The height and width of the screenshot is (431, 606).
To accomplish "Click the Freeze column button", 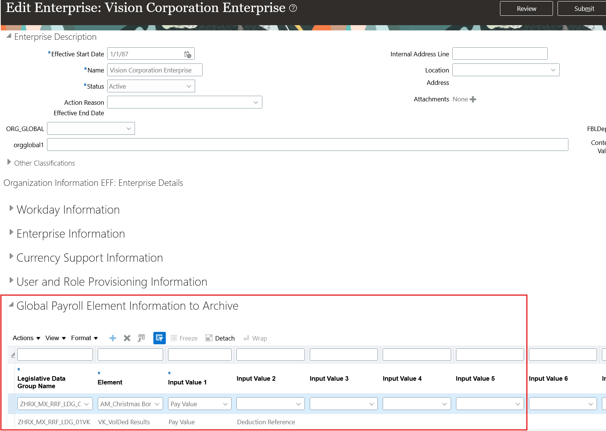I will pyautogui.click(x=184, y=338).
